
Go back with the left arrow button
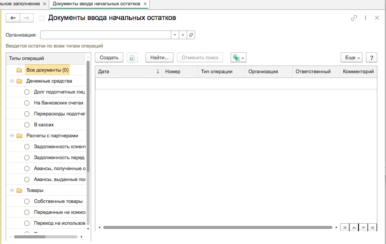coord(13,18)
